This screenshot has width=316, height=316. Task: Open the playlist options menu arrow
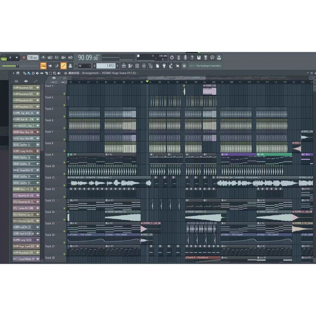(14, 73)
